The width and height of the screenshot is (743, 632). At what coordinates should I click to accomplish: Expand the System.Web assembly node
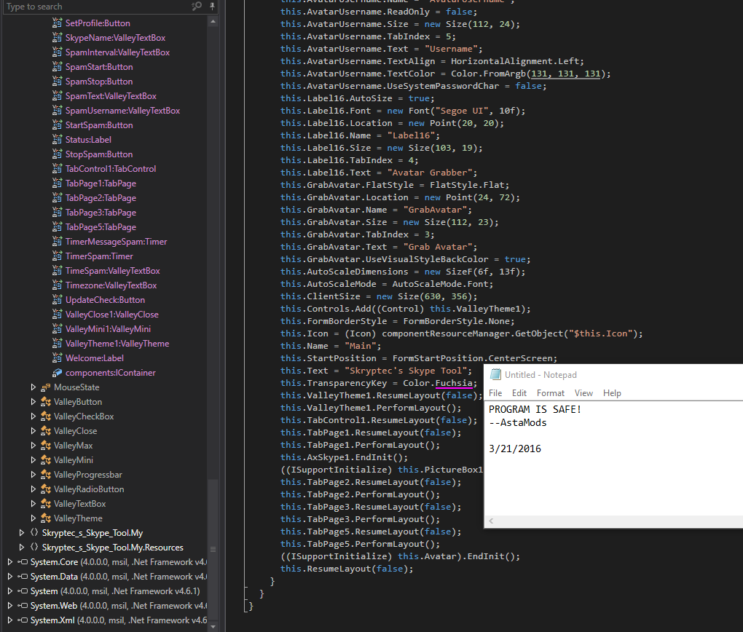[x=10, y=606]
